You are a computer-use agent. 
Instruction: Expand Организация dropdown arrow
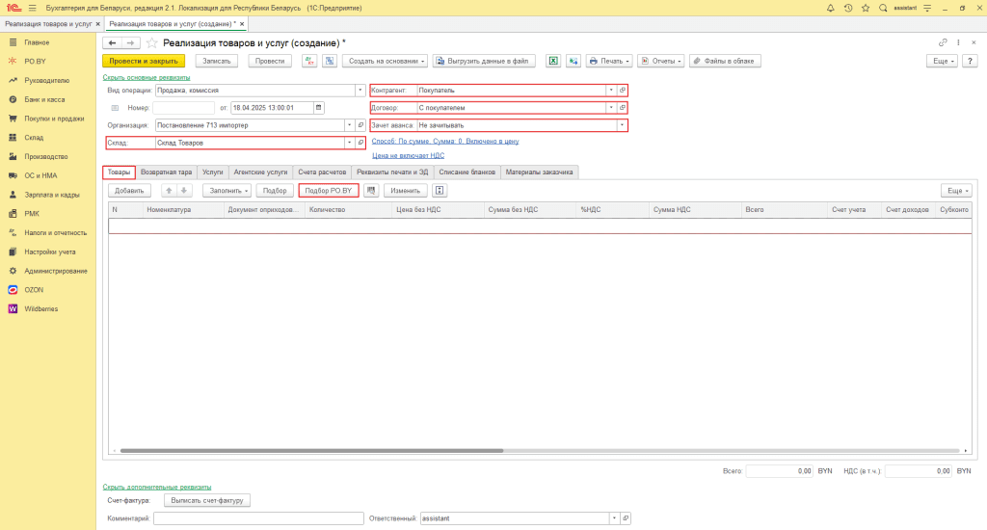coord(349,125)
